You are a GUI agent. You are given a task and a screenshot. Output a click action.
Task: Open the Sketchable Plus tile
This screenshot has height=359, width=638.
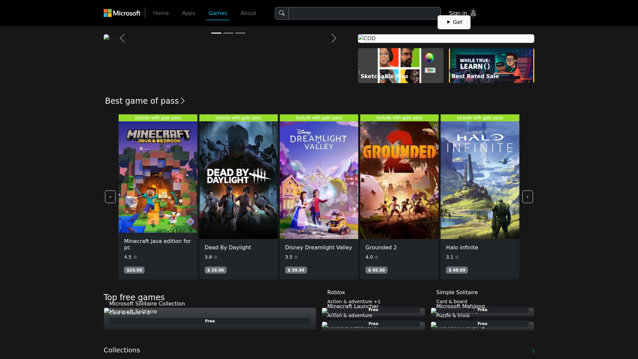pyautogui.click(x=400, y=65)
